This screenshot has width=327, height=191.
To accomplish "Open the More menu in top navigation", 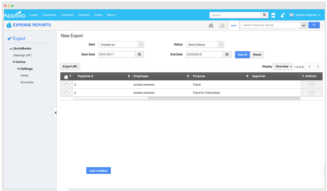I will [x=111, y=15].
